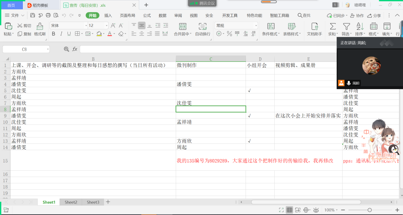This screenshot has height=215, width=403.
Task: Open the 文件 menu
Action: [x=15, y=15]
